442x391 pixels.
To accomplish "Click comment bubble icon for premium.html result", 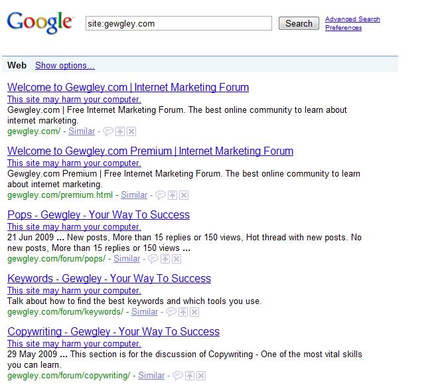I will 160,195.
